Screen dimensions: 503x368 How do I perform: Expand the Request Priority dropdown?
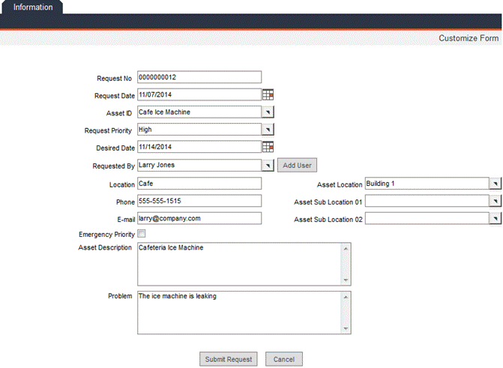[268, 130]
